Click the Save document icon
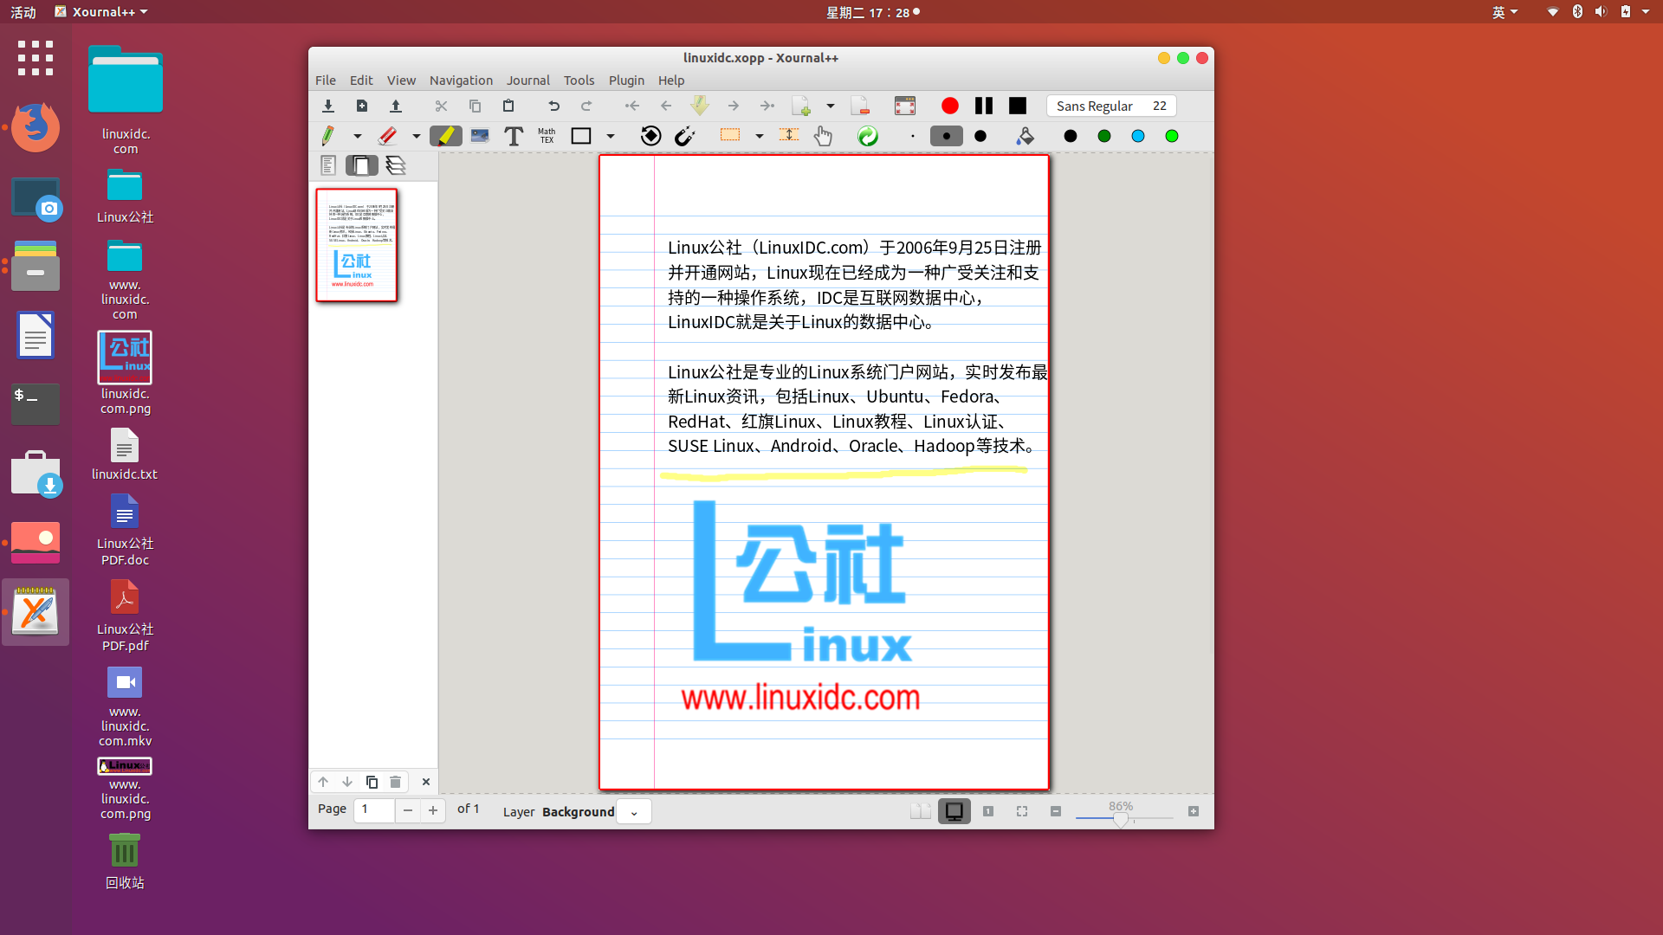 tap(328, 106)
